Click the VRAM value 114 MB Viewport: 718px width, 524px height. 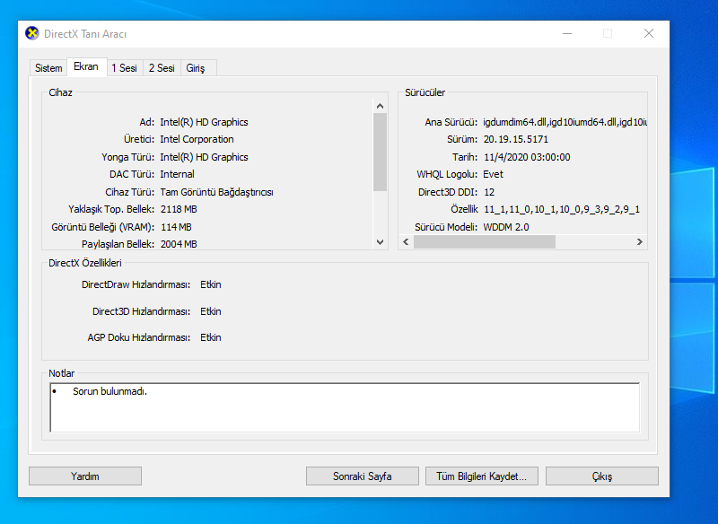pyautogui.click(x=176, y=227)
